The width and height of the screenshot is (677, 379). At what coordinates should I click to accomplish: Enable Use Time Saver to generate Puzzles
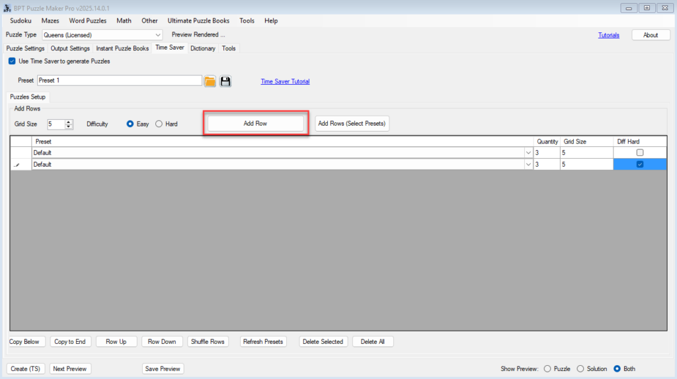12,61
